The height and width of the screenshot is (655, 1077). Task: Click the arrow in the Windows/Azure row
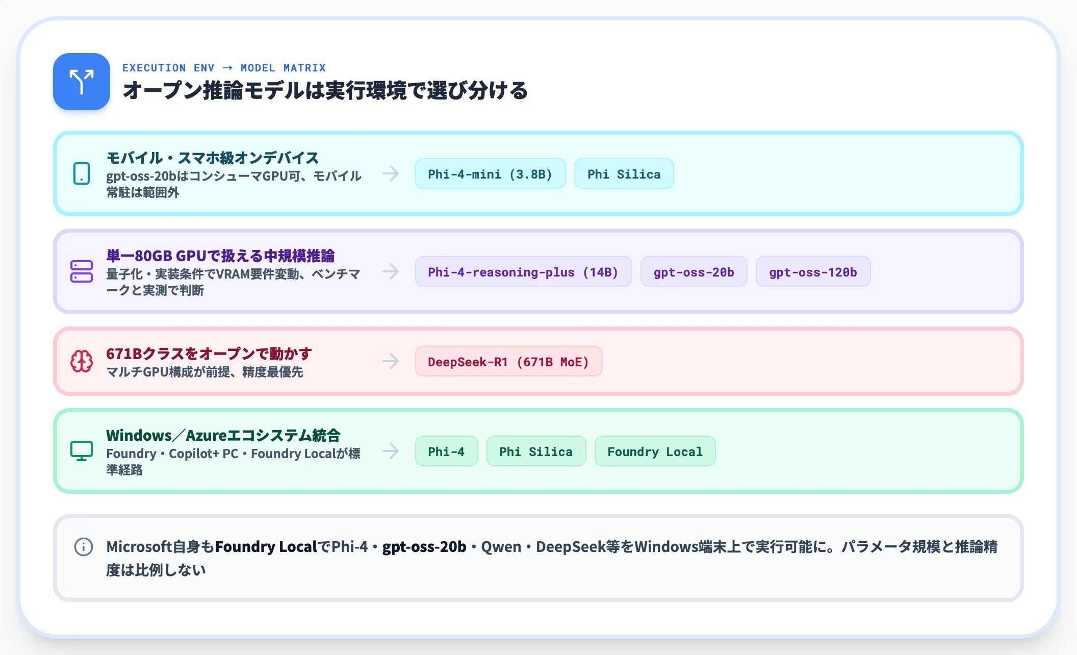click(391, 451)
